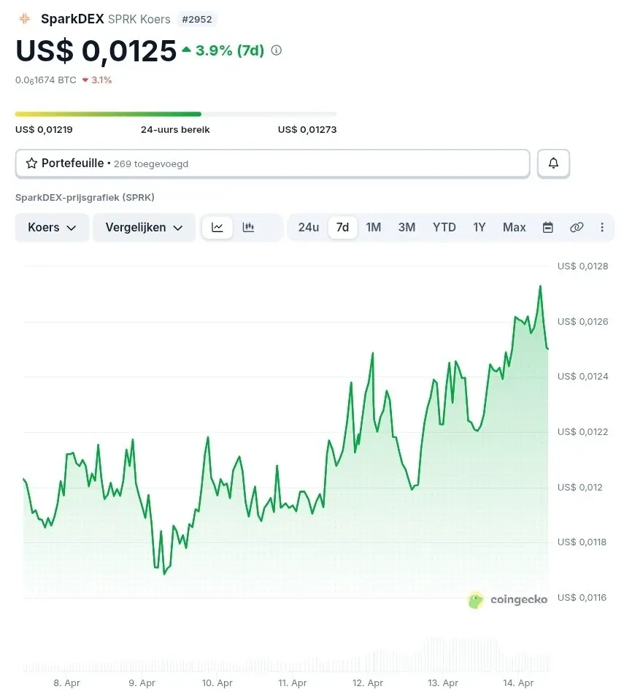Image resolution: width=624 pixels, height=692 pixels.
Task: Click the star icon on Portefeuille
Action: (31, 164)
